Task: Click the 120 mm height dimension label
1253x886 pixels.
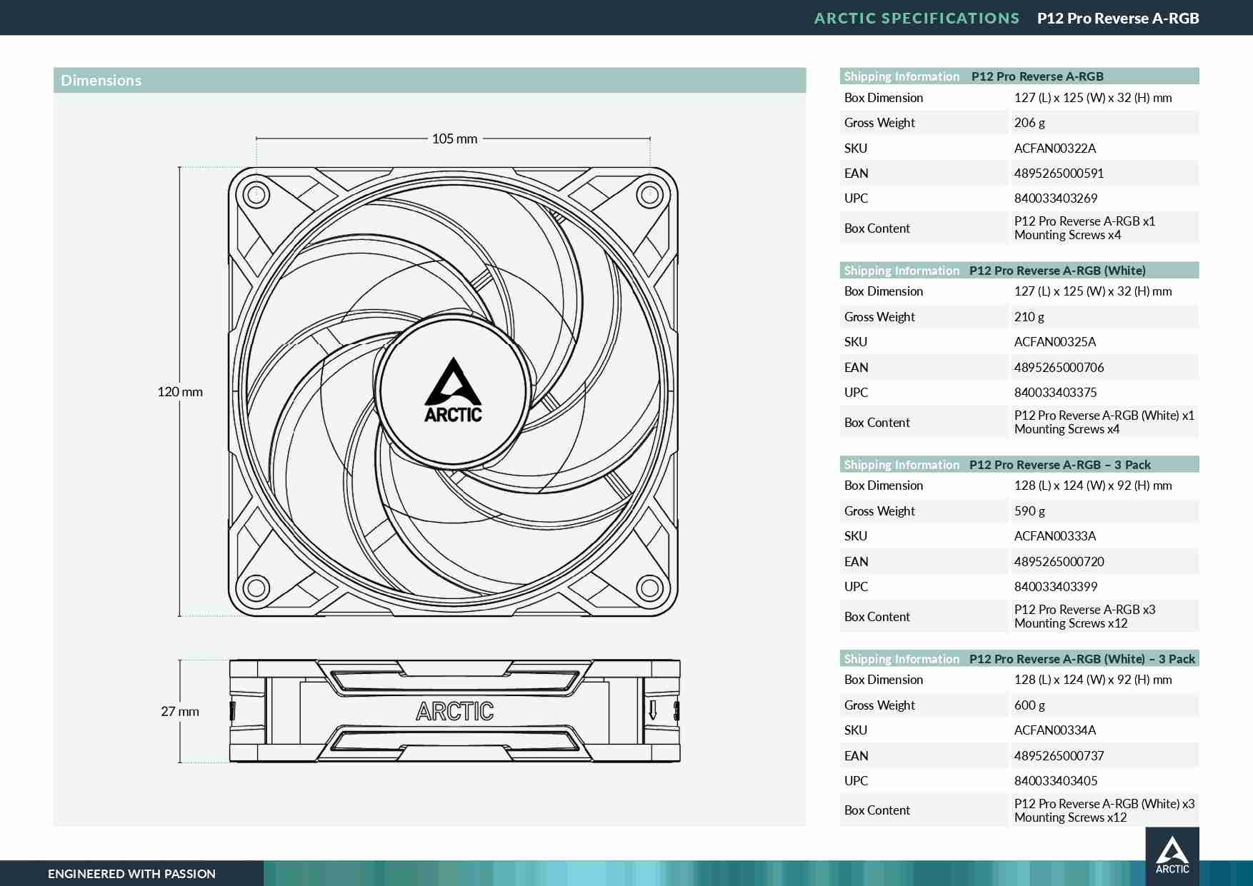Action: coord(180,392)
